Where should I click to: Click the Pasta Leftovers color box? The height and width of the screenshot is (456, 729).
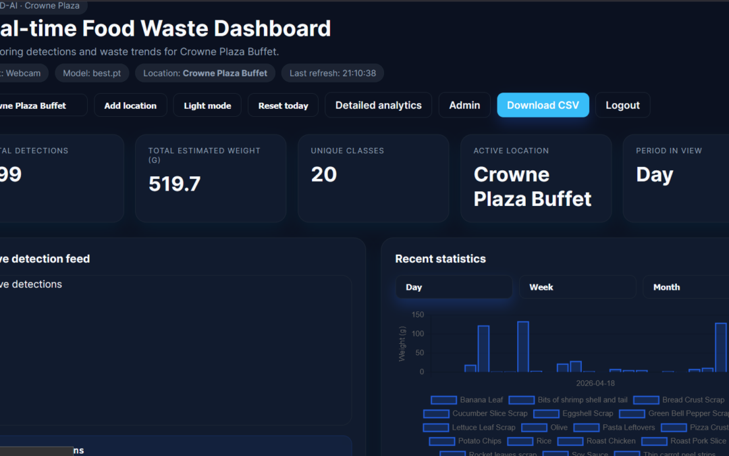pos(587,427)
